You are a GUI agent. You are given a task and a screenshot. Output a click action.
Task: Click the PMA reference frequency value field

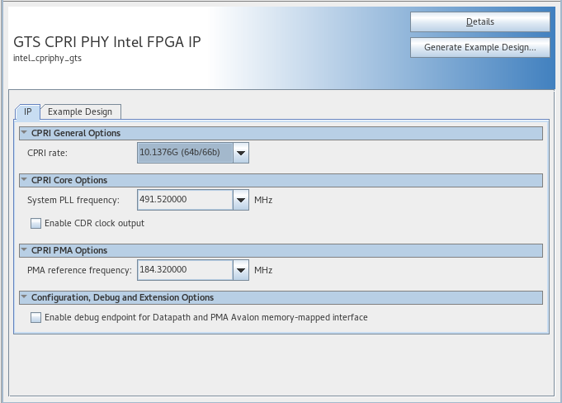pyautogui.click(x=184, y=270)
